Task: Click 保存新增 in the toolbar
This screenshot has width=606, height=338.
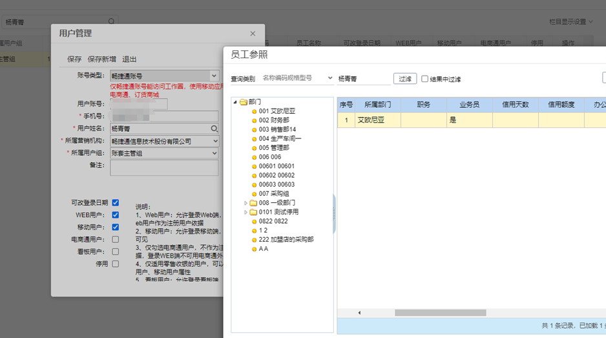Action: [101, 59]
